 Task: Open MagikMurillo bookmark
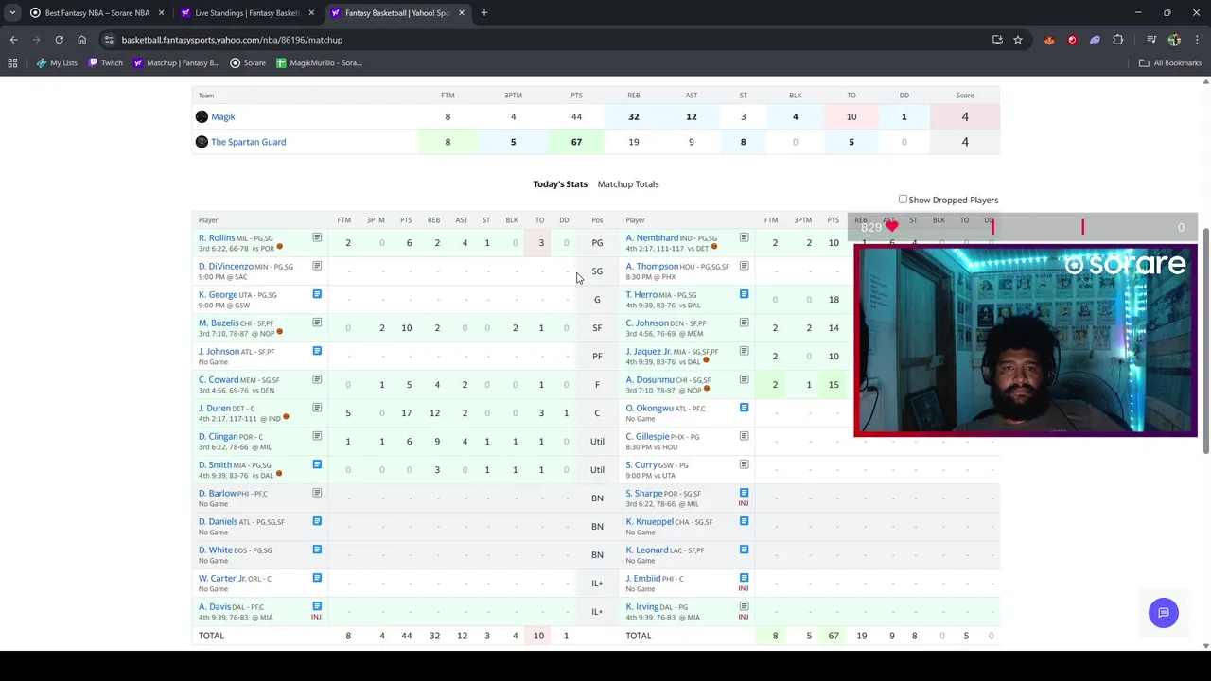tap(320, 62)
